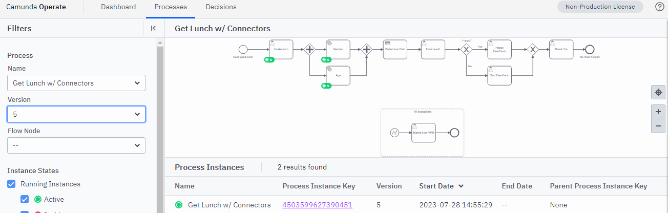Click the Get Lunch w/ Connectors instance name
Image resolution: width=668 pixels, height=213 pixels.
(229, 205)
